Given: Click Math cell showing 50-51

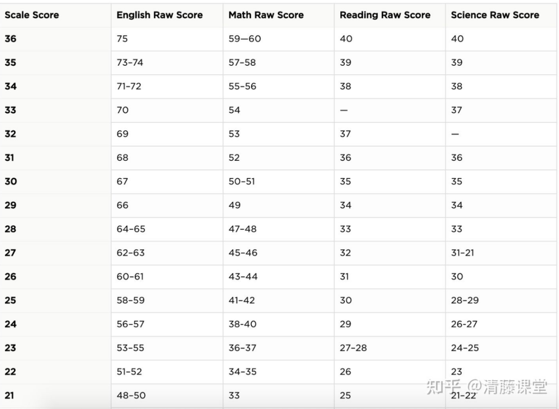Looking at the screenshot, I should click(242, 182).
